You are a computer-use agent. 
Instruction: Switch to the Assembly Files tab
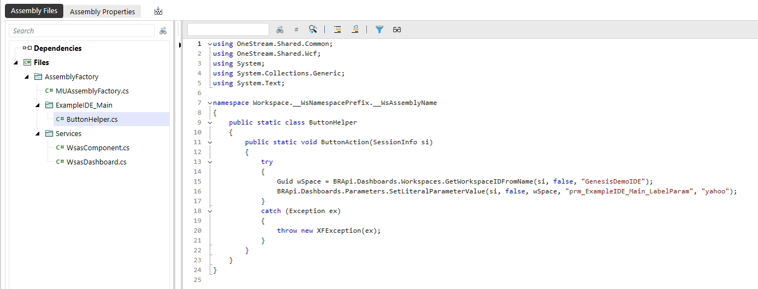coord(34,11)
